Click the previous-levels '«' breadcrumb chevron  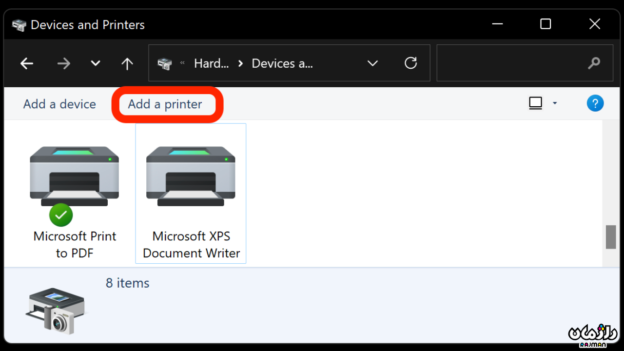pos(183,63)
